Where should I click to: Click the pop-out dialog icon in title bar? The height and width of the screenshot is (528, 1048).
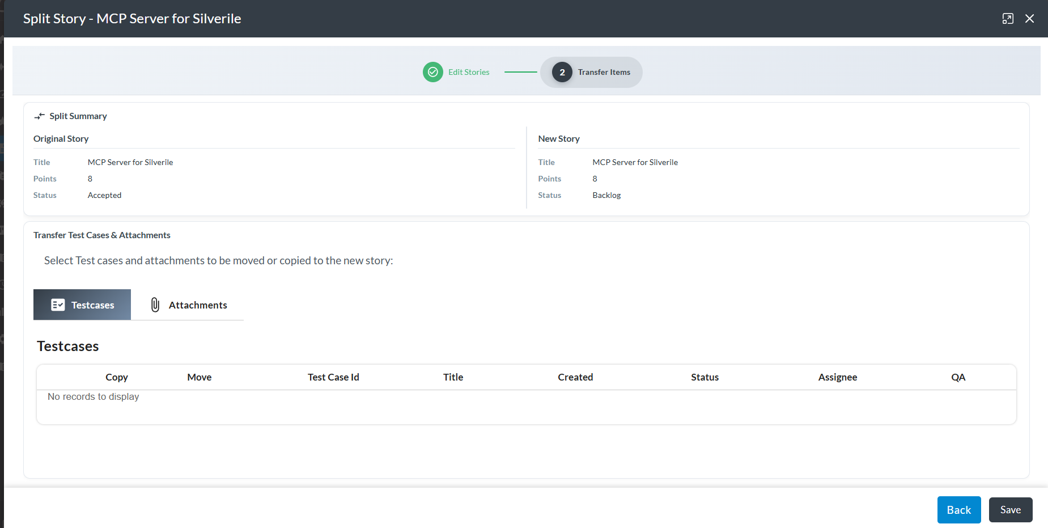[x=1007, y=19]
